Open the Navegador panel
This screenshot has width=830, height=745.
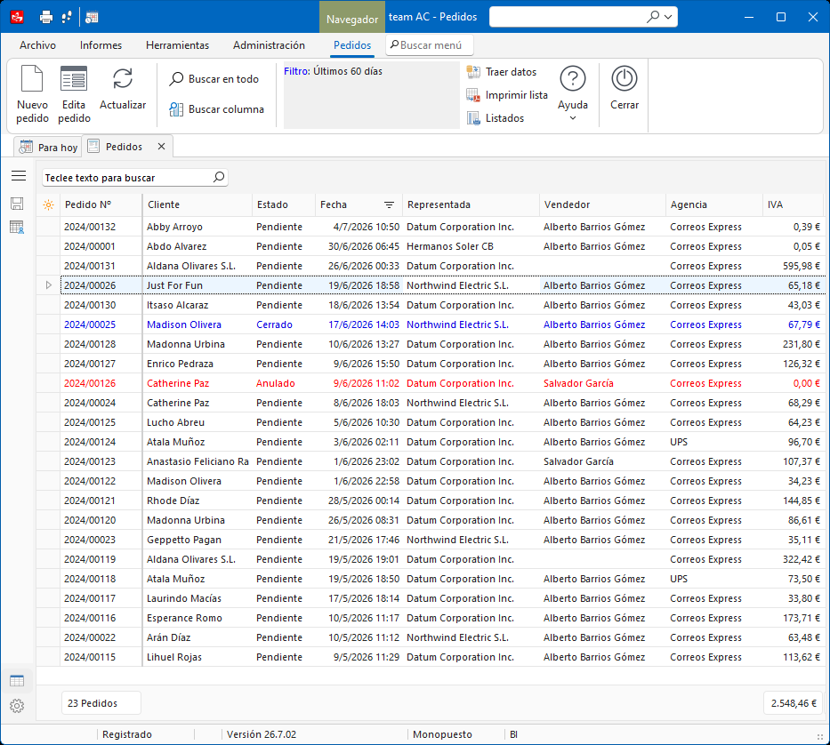[352, 19]
